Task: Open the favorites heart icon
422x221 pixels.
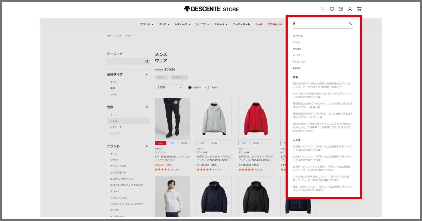Action: pyautogui.click(x=332, y=9)
